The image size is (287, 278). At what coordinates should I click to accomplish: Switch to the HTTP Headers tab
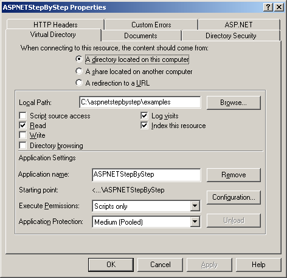click(55, 25)
